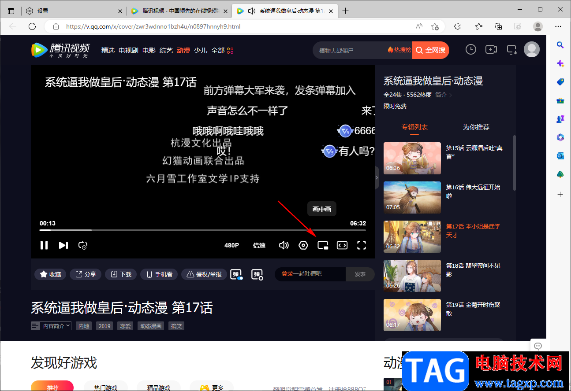Open a new browser tab
The image size is (571, 391).
point(345,11)
